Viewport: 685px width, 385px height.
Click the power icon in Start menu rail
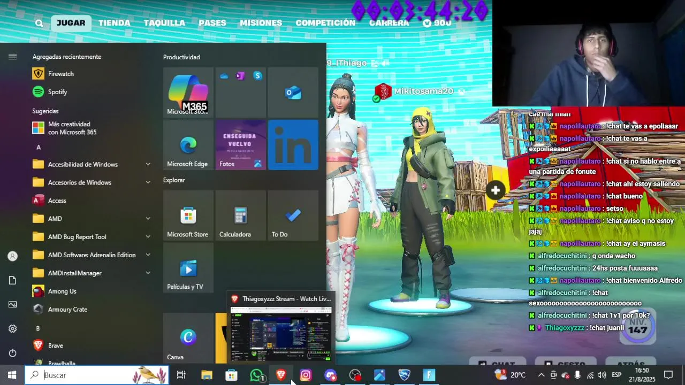tap(12, 353)
